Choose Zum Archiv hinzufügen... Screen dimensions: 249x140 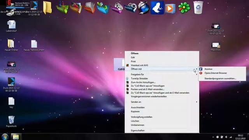(x=162, y=82)
